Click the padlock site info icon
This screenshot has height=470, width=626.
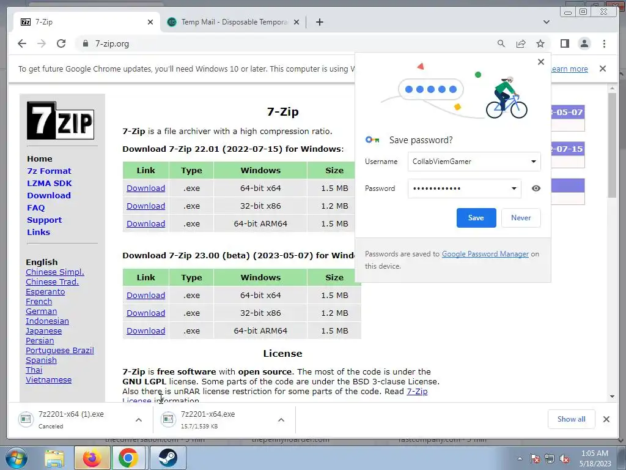85,43
